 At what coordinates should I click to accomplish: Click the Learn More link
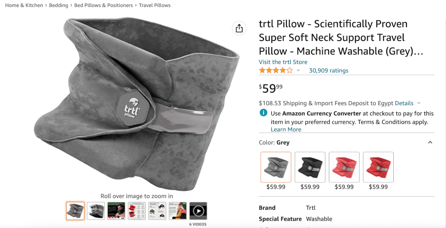coord(286,129)
